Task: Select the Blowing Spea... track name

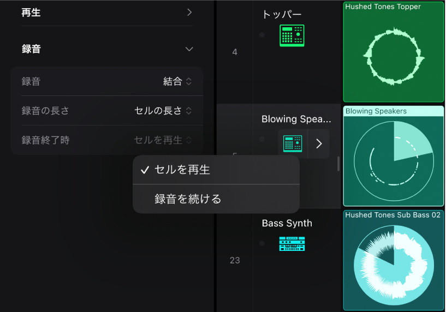Action: [x=296, y=119]
